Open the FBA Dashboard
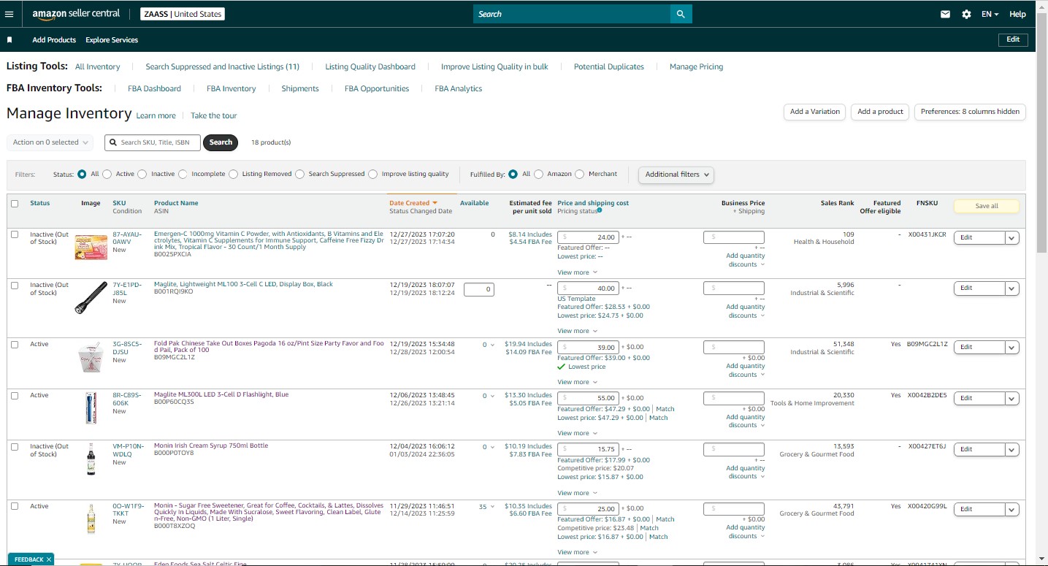1048x566 pixels. tap(154, 88)
